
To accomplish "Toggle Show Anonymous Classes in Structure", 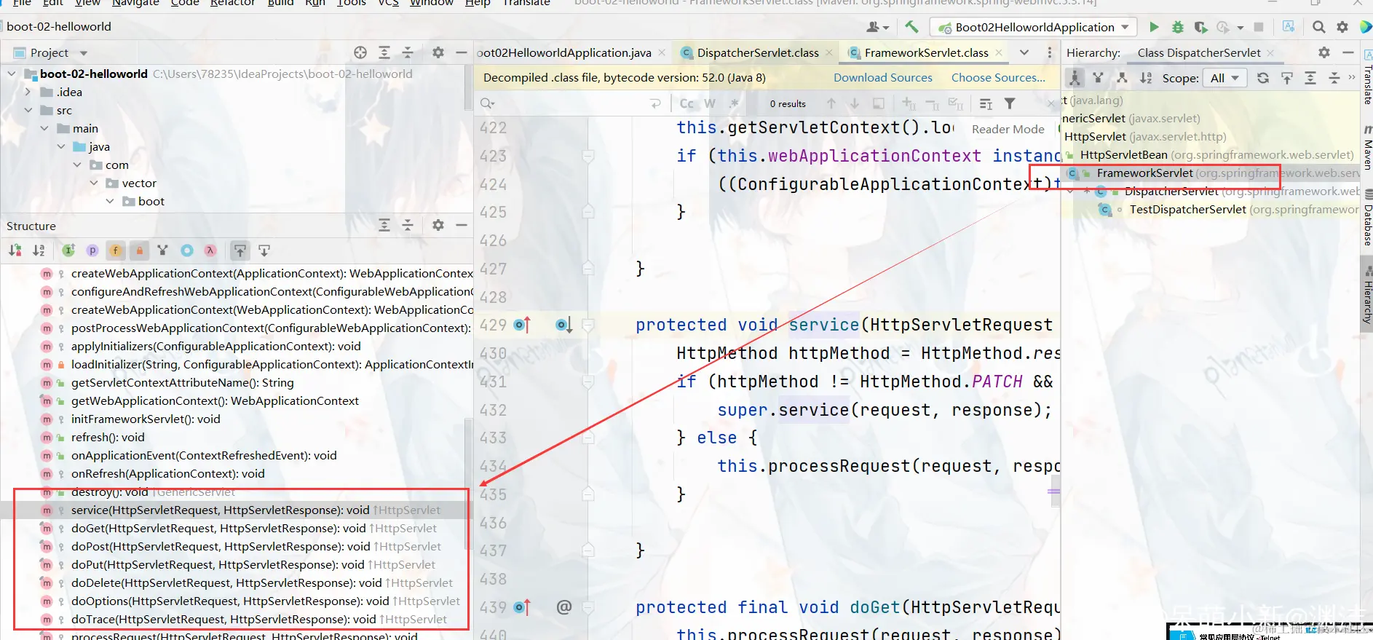I will (x=187, y=250).
